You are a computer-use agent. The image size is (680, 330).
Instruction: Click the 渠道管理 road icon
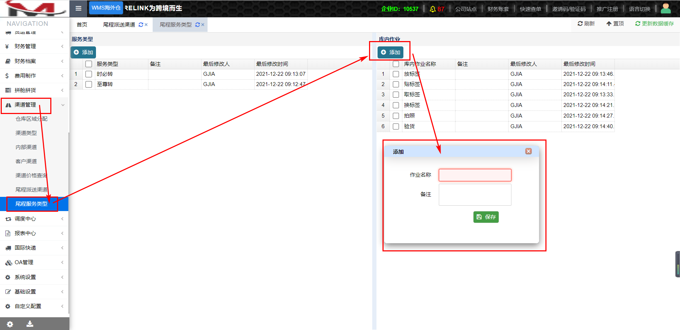(x=8, y=105)
